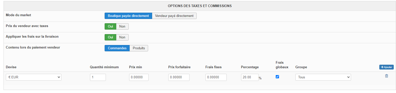Select Produits for seller payment content
The height and width of the screenshot is (93, 396).
139,48
